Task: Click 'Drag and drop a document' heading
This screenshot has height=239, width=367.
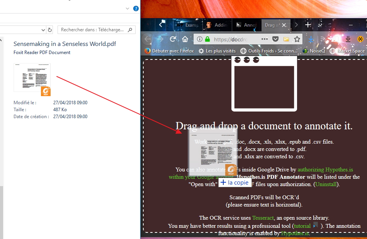Action: [x=264, y=126]
